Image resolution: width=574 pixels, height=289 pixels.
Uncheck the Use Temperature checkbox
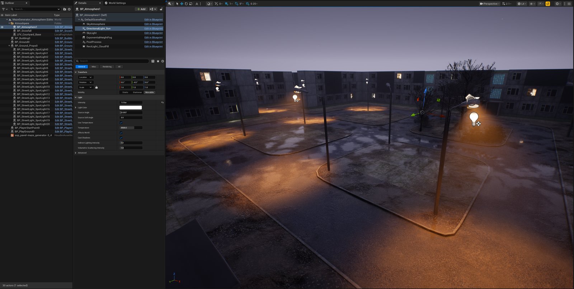point(121,123)
